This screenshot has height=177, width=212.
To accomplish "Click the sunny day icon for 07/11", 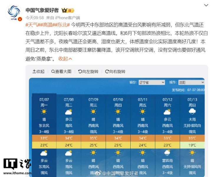I will click(143, 112).
